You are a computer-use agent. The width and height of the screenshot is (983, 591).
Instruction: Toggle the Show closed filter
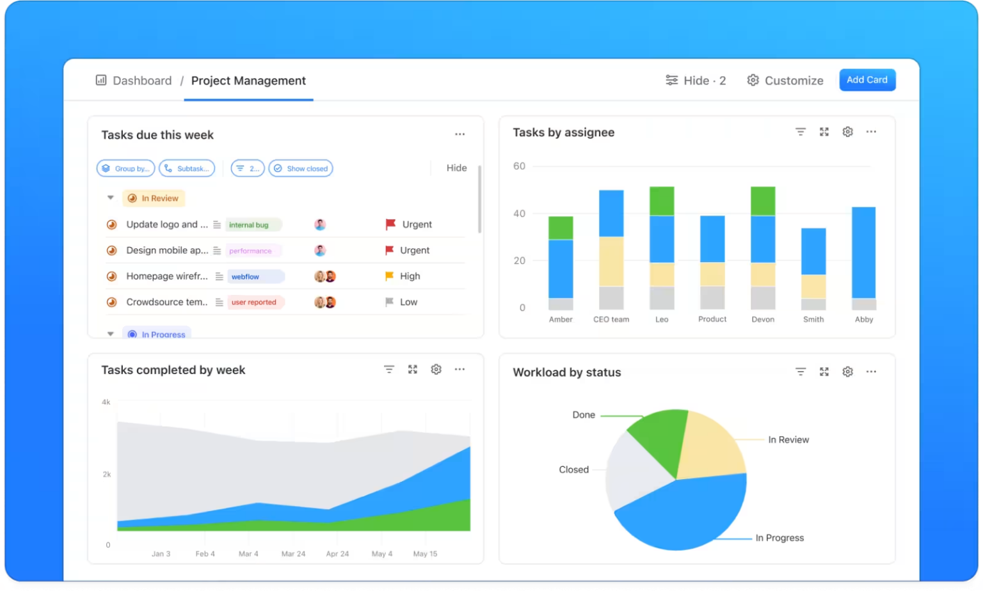[301, 168]
